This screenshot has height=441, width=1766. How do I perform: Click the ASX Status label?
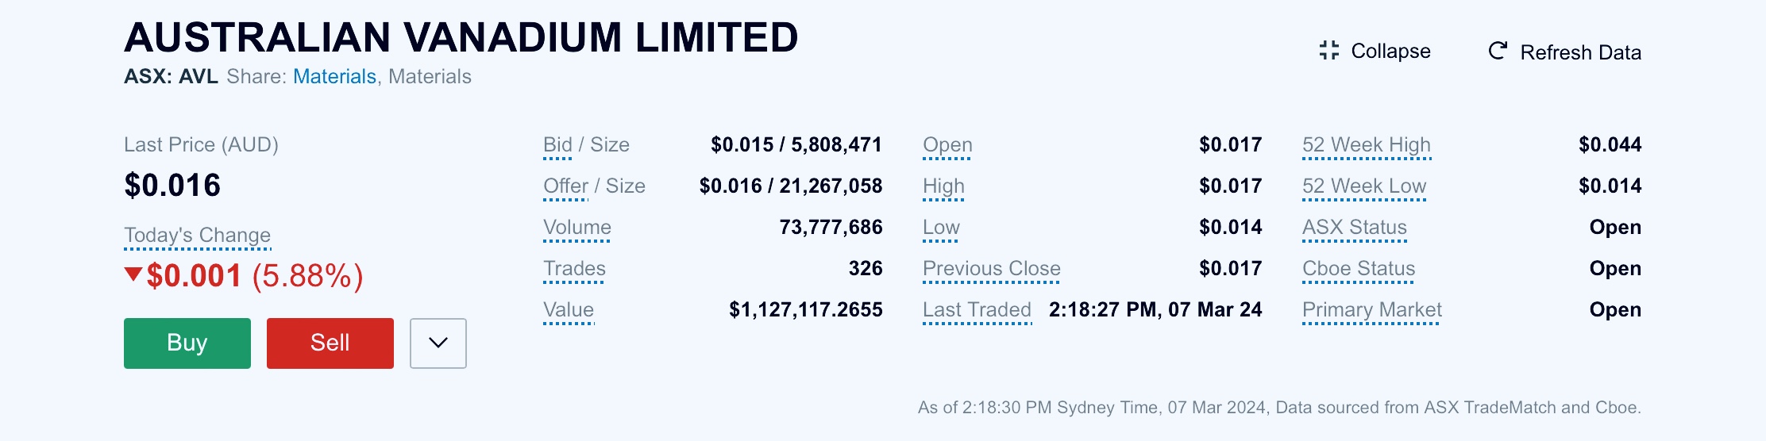1355,228
